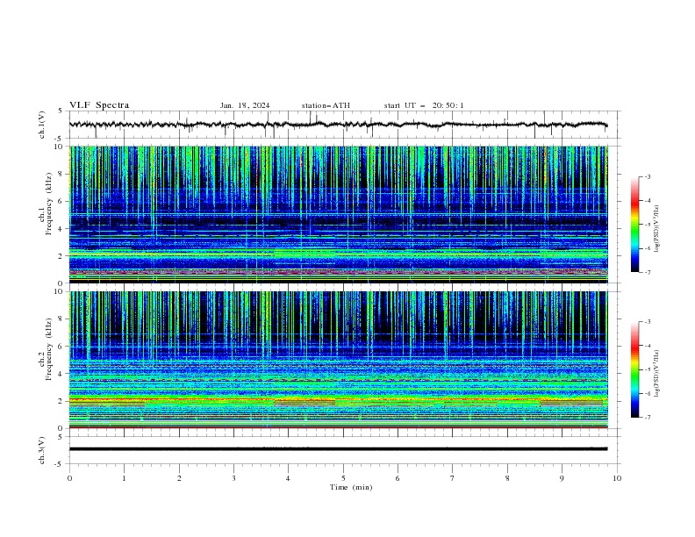Click the "ch.1 Frequency (kHz)" axis label
This screenshot has width=695, height=537.
coord(46,204)
